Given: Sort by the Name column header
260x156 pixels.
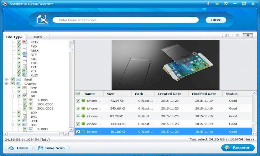Looking at the screenshot, I should 89,94.
